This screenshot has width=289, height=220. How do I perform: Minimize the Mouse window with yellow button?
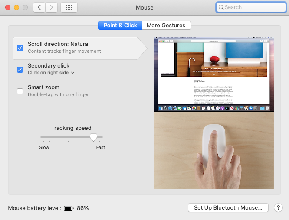click(x=16, y=7)
